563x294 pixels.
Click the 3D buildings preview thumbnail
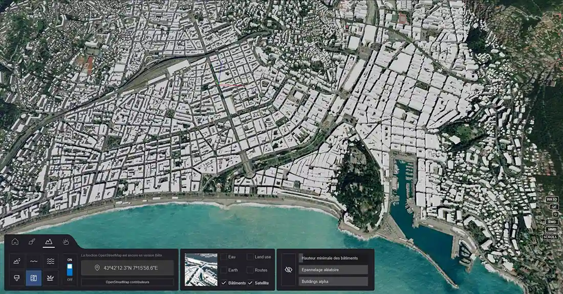201,269
